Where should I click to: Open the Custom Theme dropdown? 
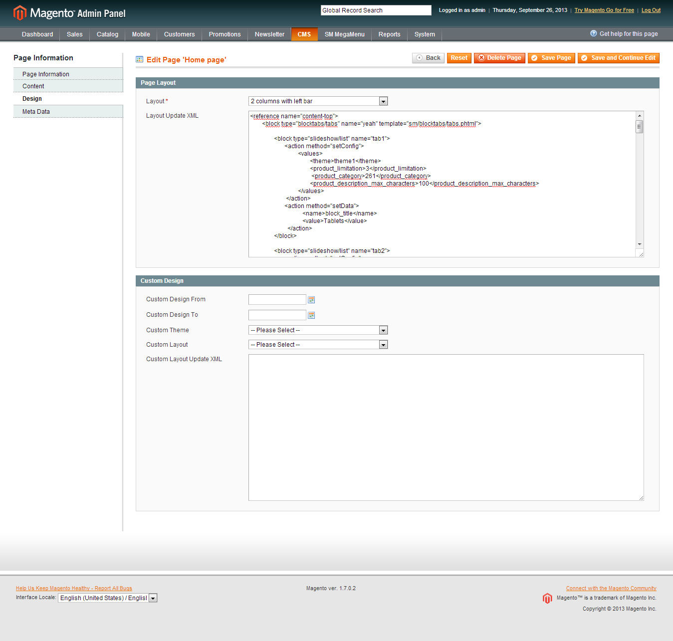pyautogui.click(x=318, y=330)
